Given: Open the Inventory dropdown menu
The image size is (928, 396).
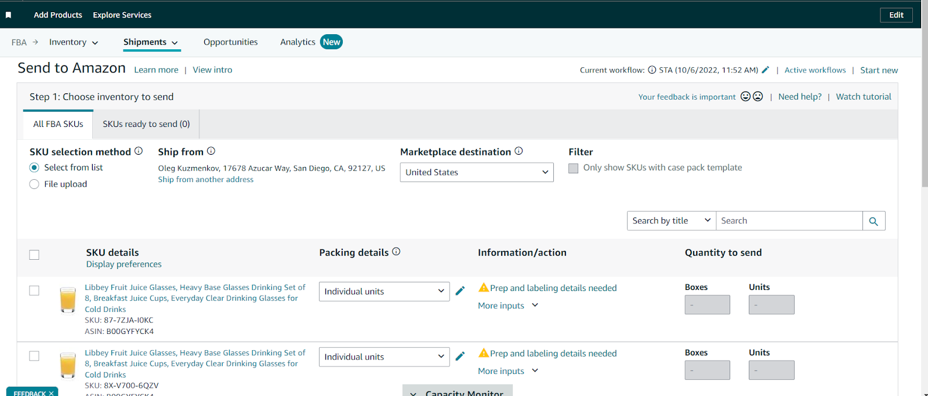Looking at the screenshot, I should pos(74,42).
